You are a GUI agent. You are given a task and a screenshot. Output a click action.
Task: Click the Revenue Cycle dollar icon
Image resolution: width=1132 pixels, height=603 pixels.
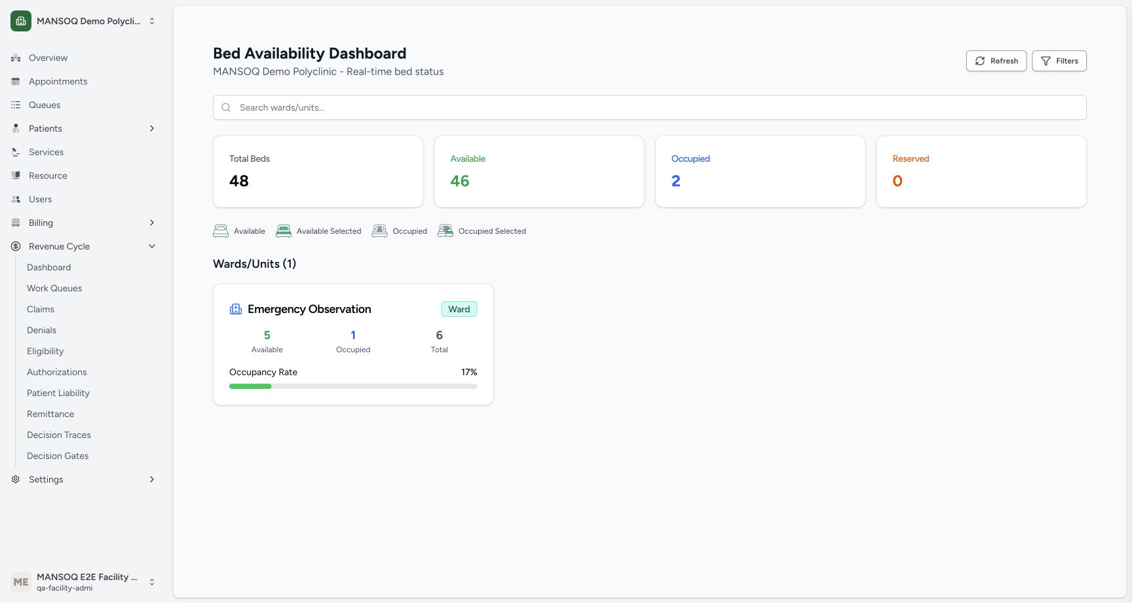tap(16, 247)
